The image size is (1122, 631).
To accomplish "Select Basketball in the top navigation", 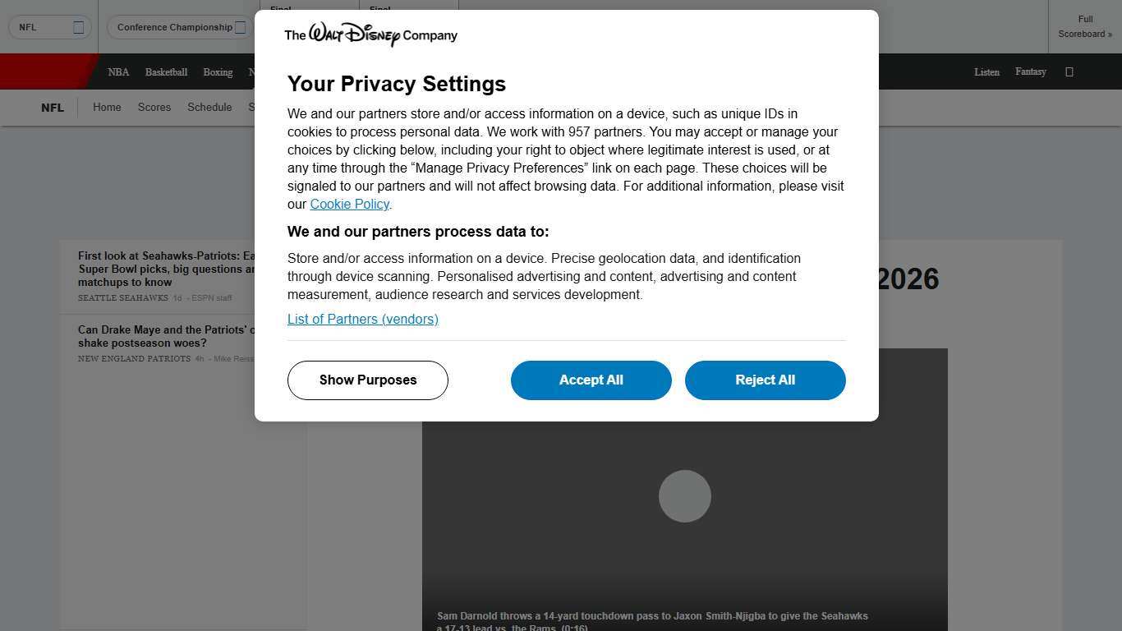I will (166, 72).
